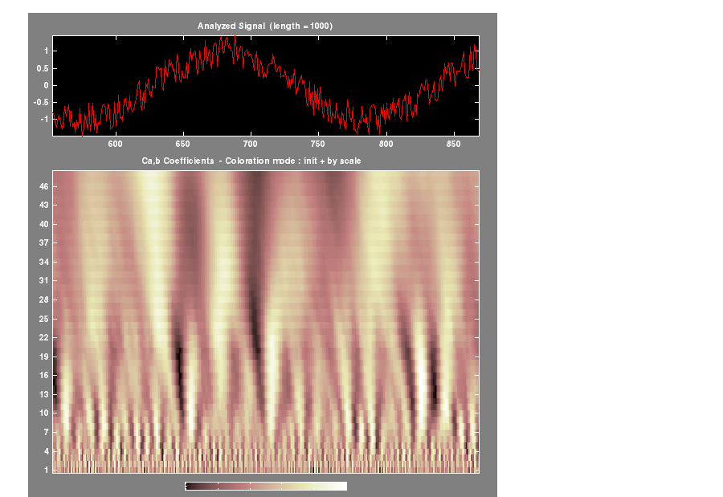
Task: Click y-axis label 0.5 of signal plot
Action: click(x=43, y=68)
